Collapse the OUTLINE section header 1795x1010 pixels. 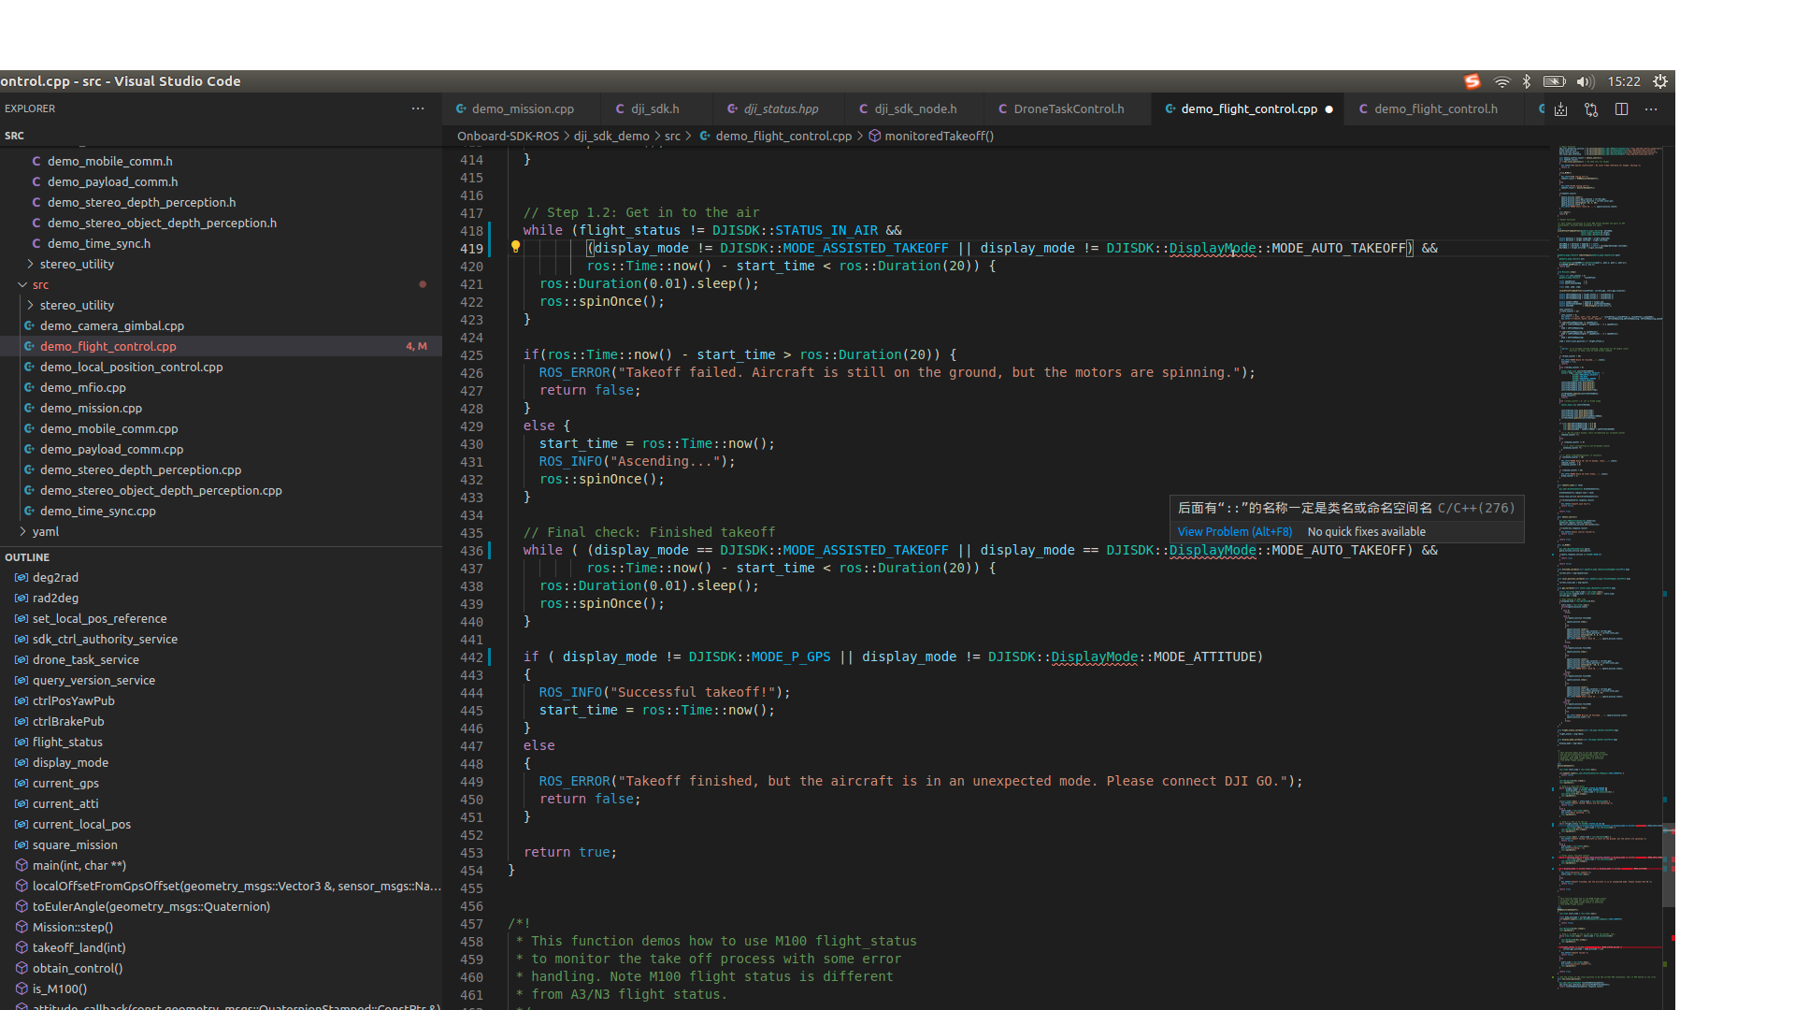[221, 557]
